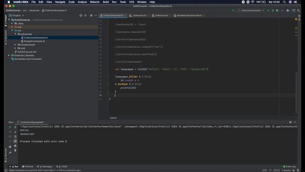Click the editor vertical scrollbar

[x=296, y=93]
